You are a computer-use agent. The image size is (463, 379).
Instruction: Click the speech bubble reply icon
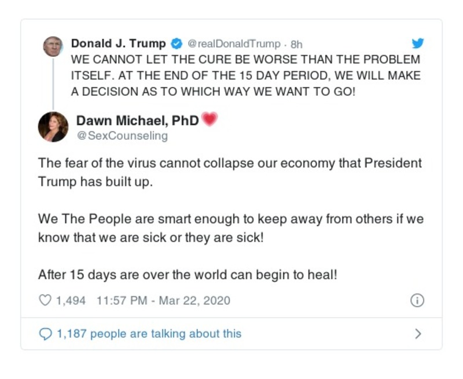(46, 330)
